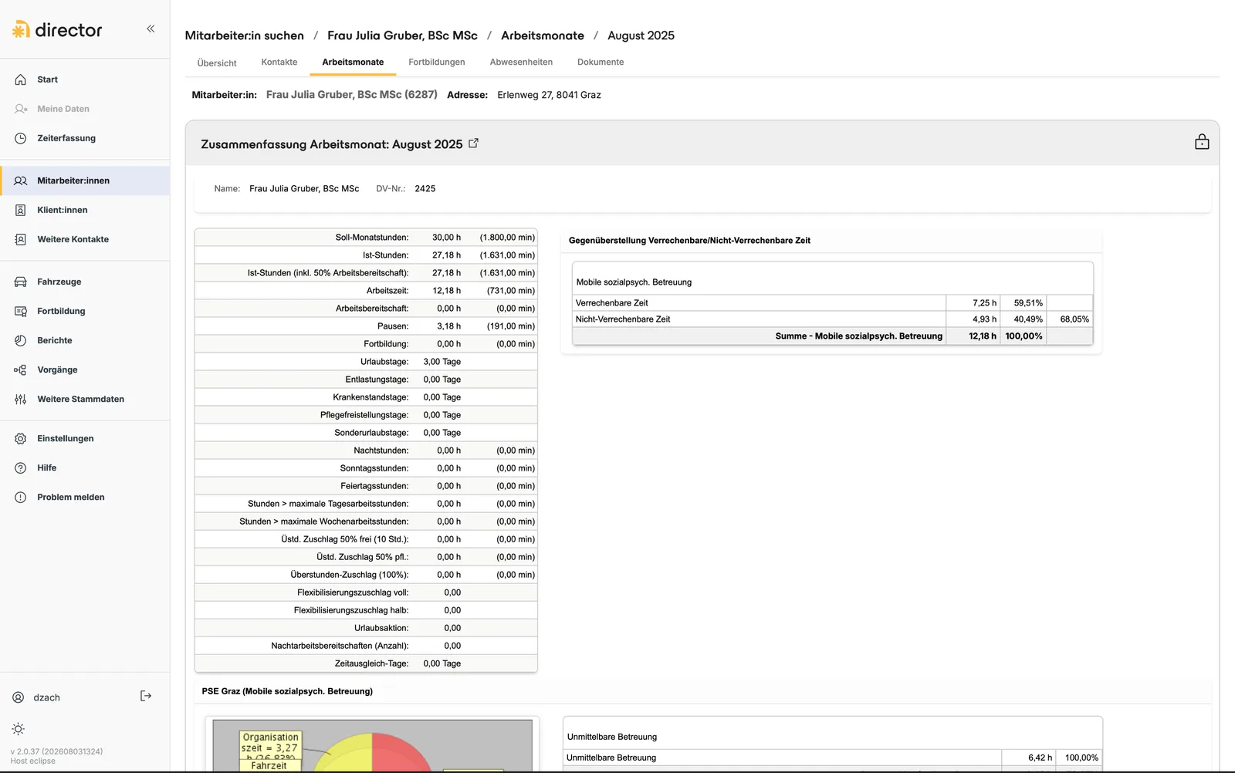Click the Nicht-Verrechenbare Zeit row label
Screen dimensions: 1235x773
pos(623,319)
